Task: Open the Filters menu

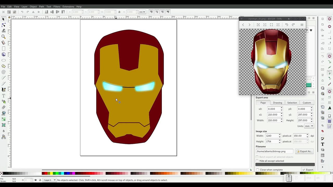Action: click(57, 6)
